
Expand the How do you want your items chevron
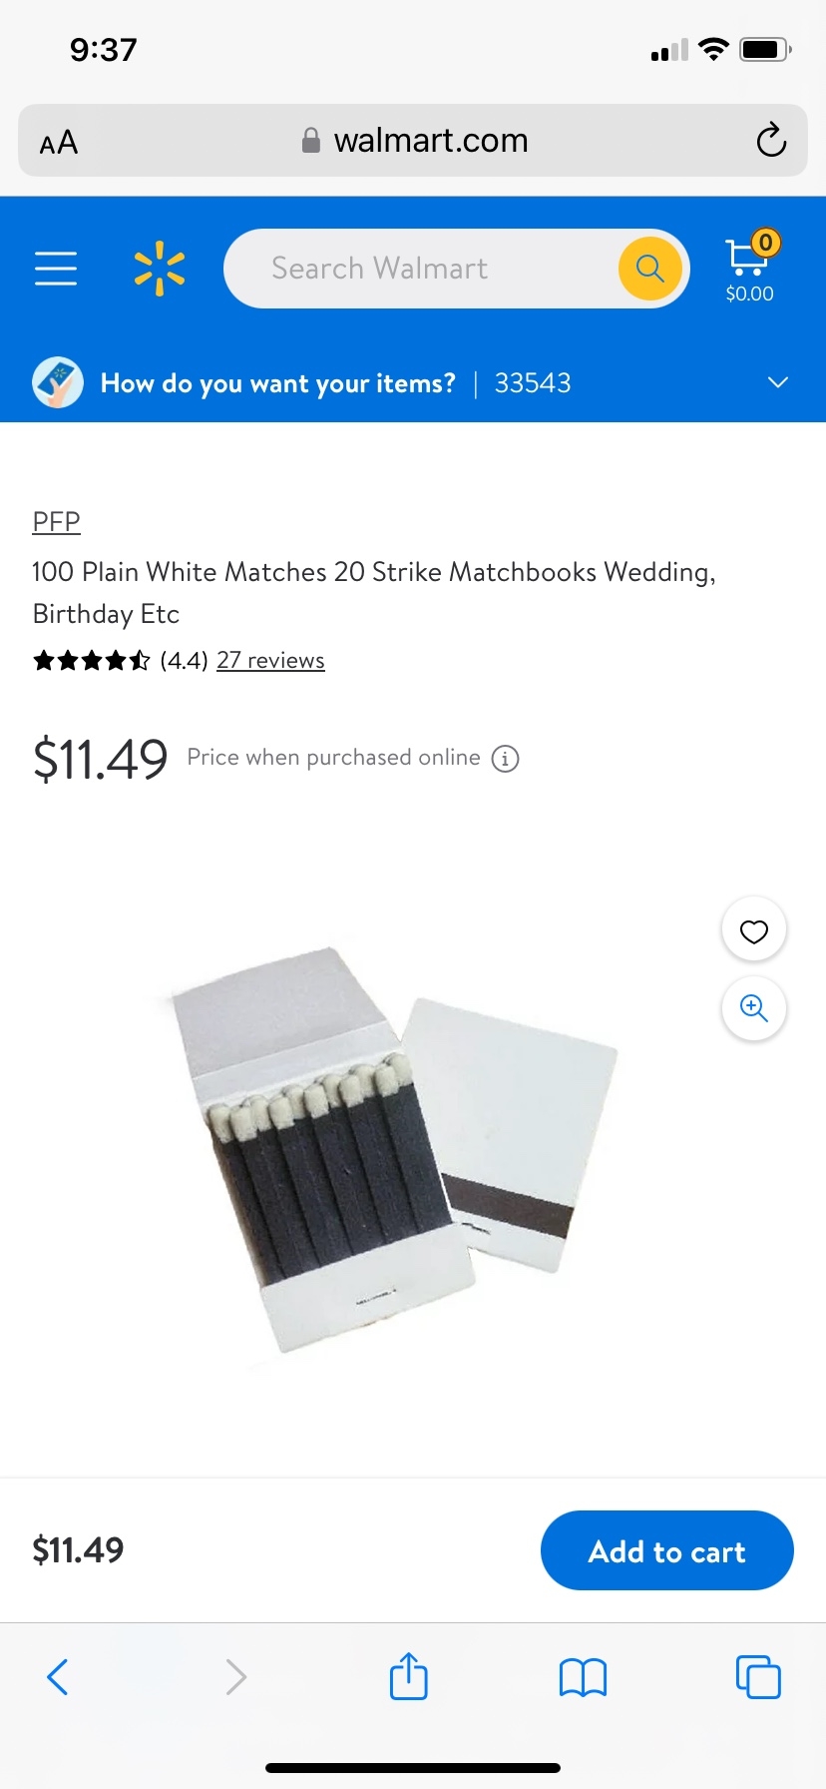(778, 382)
